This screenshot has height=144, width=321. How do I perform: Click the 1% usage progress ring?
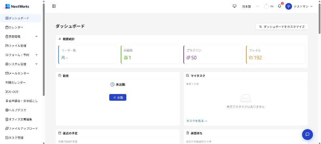point(266,6)
